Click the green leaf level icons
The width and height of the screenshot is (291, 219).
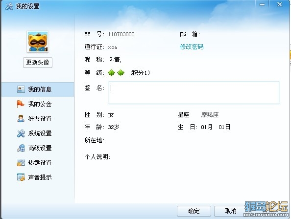tap(116, 73)
